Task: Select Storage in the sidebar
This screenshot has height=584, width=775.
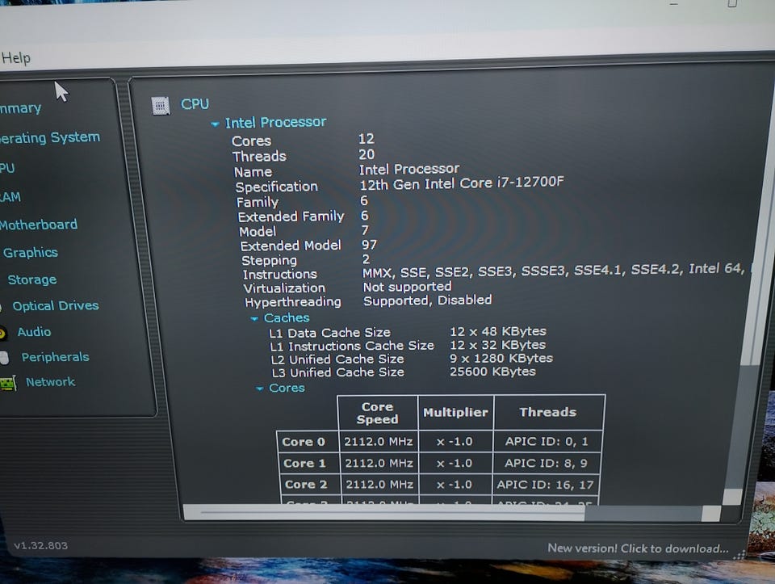Action: coord(32,280)
